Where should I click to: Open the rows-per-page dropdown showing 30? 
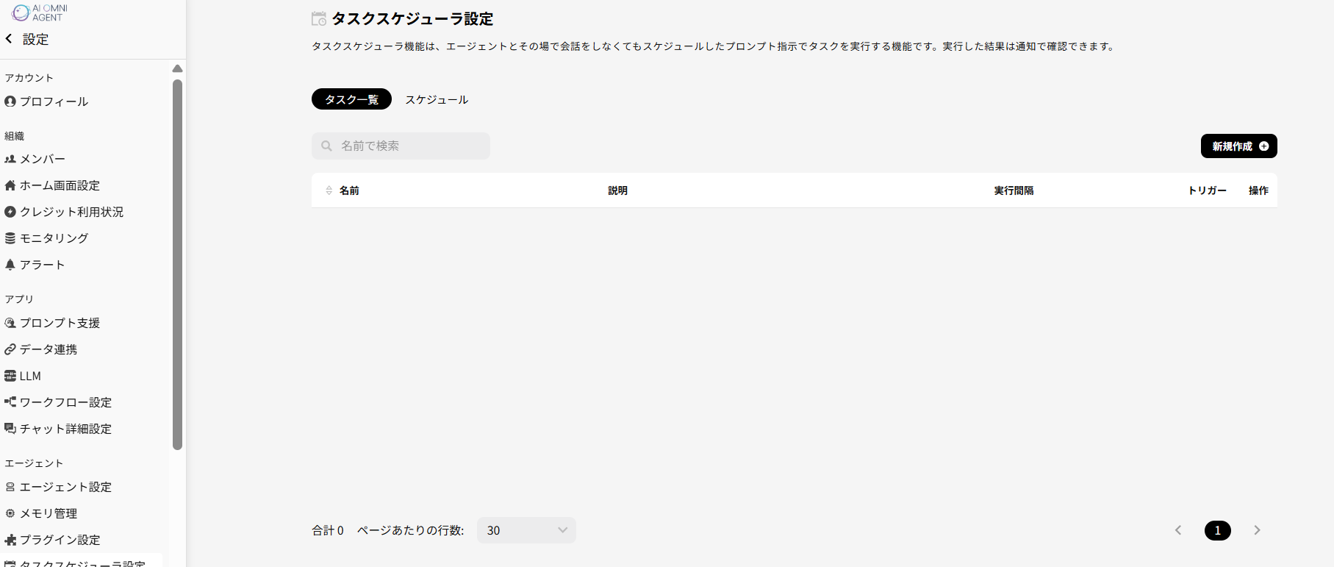point(526,530)
